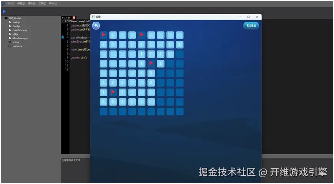Select the scene item in the tree
This screenshot has width=334, height=184.
15,42
